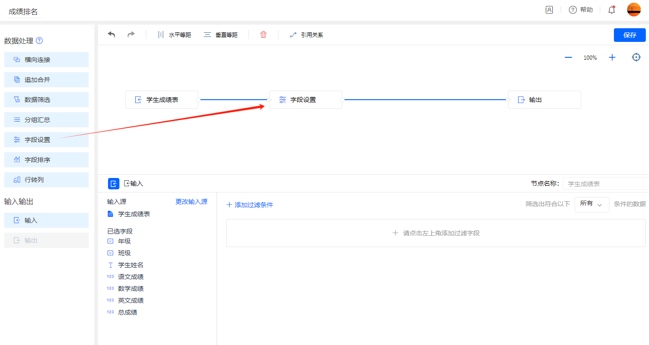Open the contacts icon in header
Image resolution: width=649 pixels, height=345 pixels.
click(549, 10)
